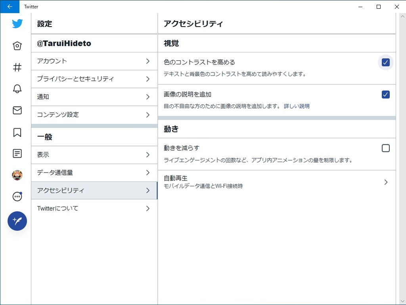View bookmarks using the bookmark icon
Image resolution: width=406 pixels, height=305 pixels.
coord(17,132)
